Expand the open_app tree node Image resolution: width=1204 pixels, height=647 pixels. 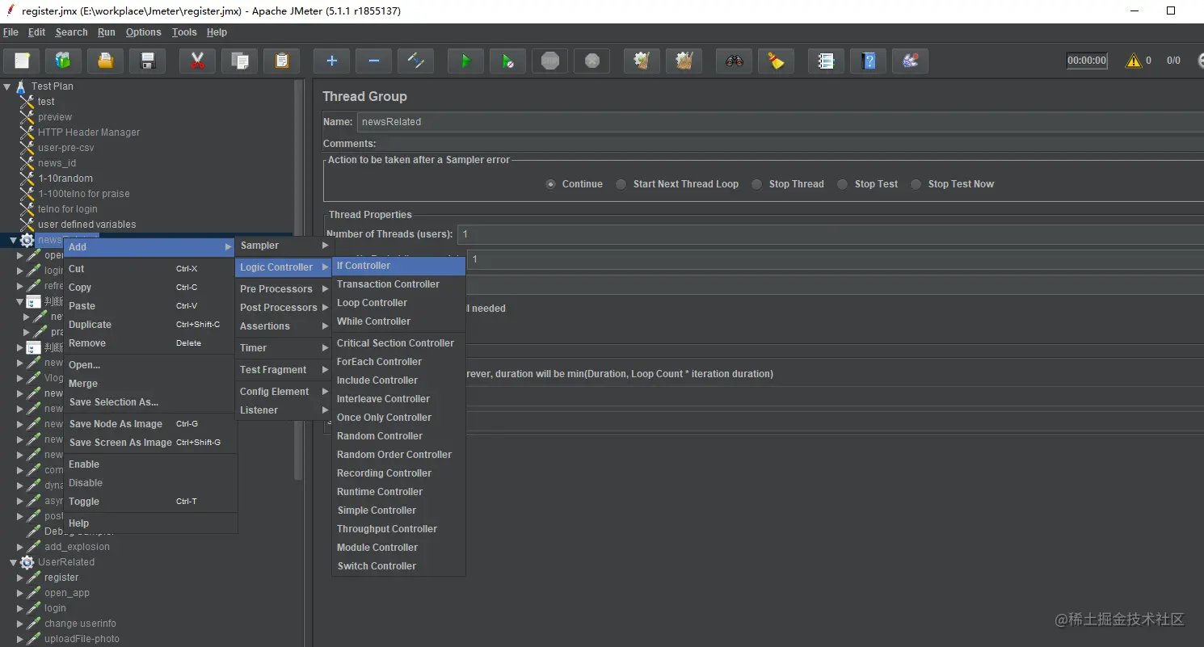click(x=20, y=593)
